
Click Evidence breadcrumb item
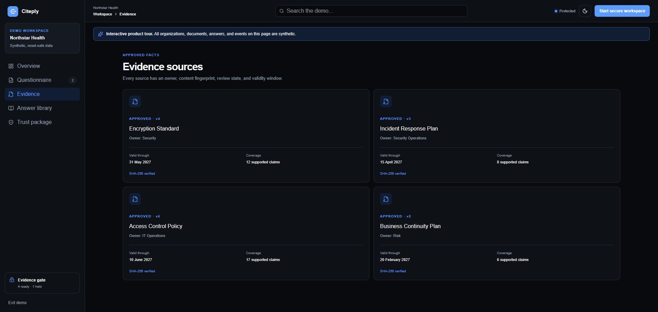point(128,14)
